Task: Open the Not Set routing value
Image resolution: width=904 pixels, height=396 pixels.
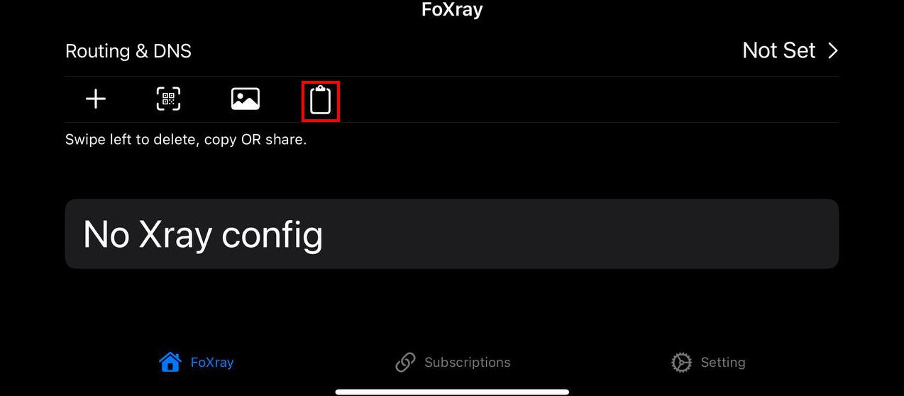Action: 790,50
